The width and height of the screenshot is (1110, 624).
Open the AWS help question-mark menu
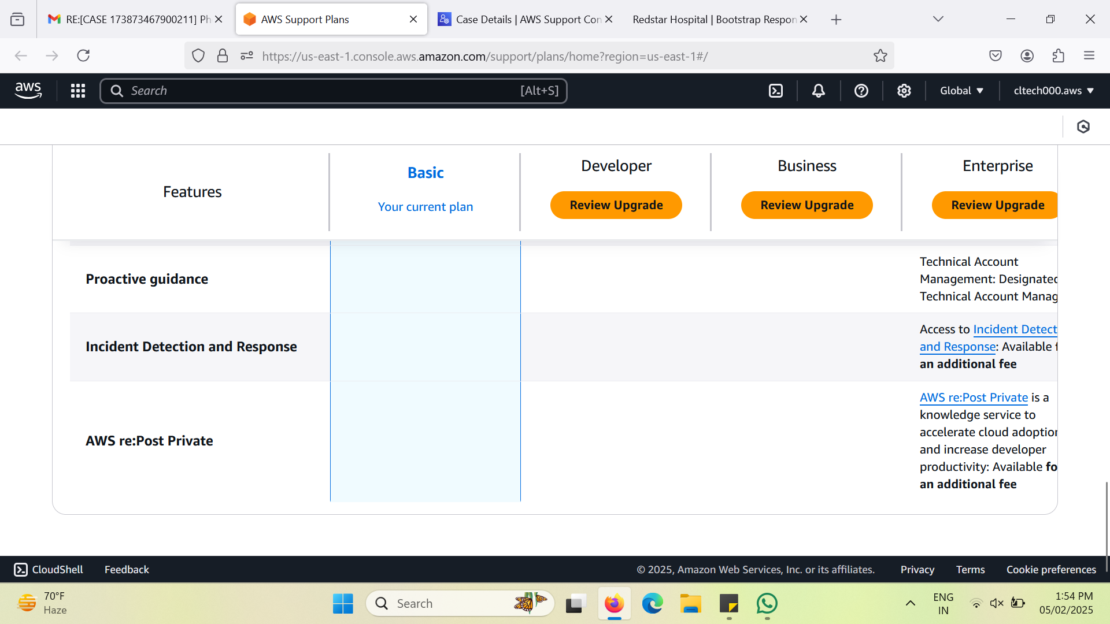(x=861, y=91)
